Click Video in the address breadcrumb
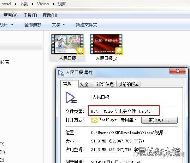 coord(43,4)
